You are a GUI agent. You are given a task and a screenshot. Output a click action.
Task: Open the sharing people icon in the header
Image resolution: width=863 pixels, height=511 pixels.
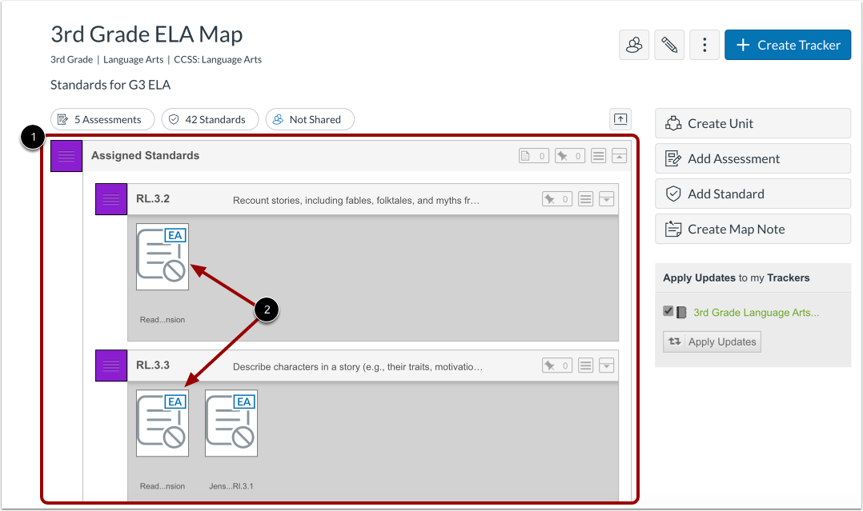634,45
